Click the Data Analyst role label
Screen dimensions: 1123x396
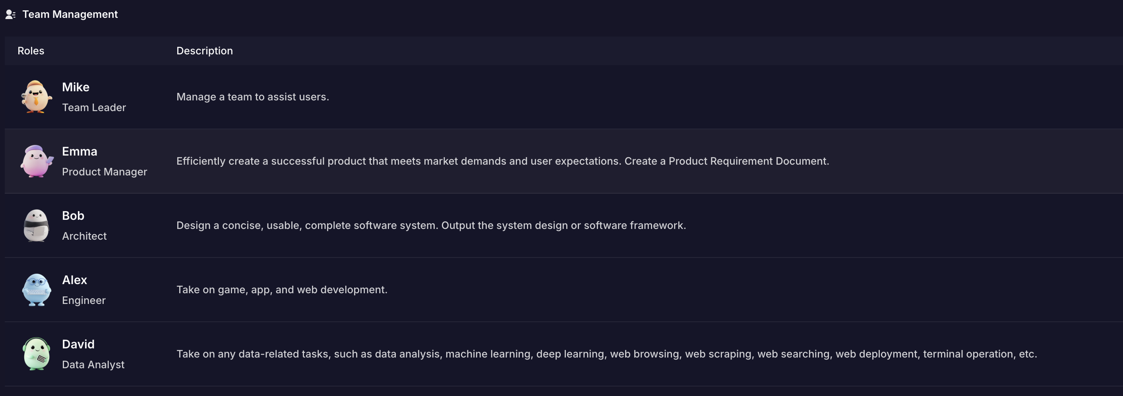tap(93, 365)
